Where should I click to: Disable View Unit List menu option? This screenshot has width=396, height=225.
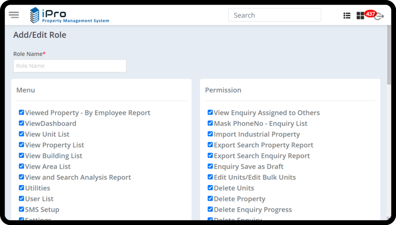tap(21, 134)
